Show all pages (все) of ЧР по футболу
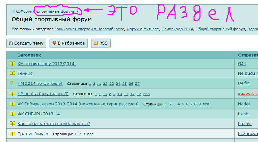The height and width of the screenshot is (142, 258). (x=146, y=94)
